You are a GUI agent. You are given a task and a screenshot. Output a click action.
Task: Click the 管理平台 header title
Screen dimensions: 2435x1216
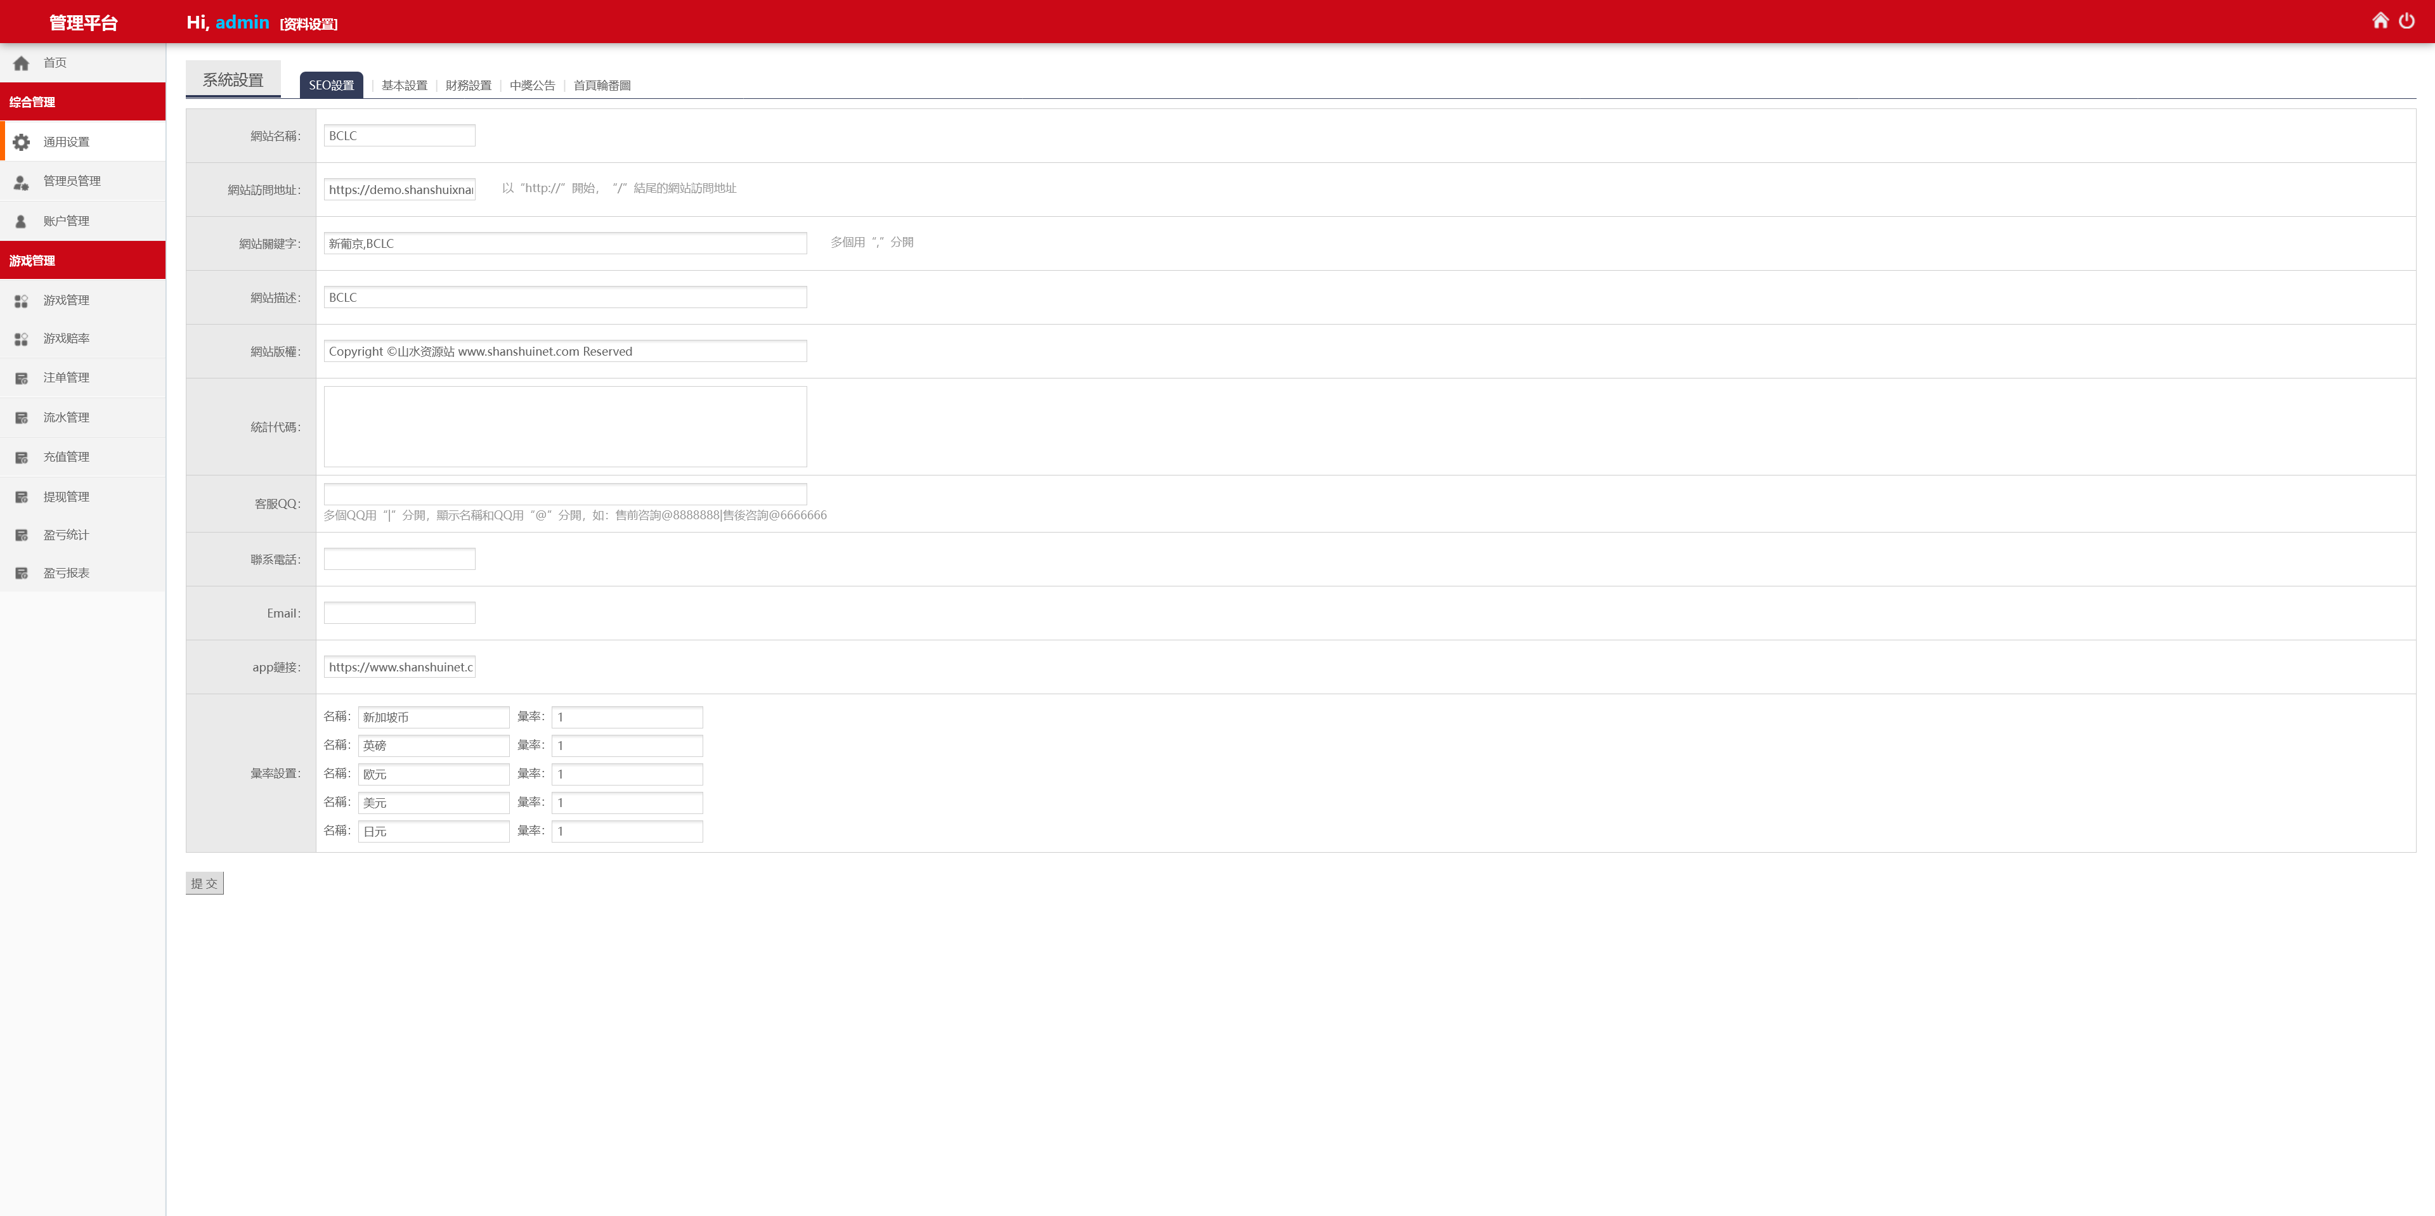point(83,23)
